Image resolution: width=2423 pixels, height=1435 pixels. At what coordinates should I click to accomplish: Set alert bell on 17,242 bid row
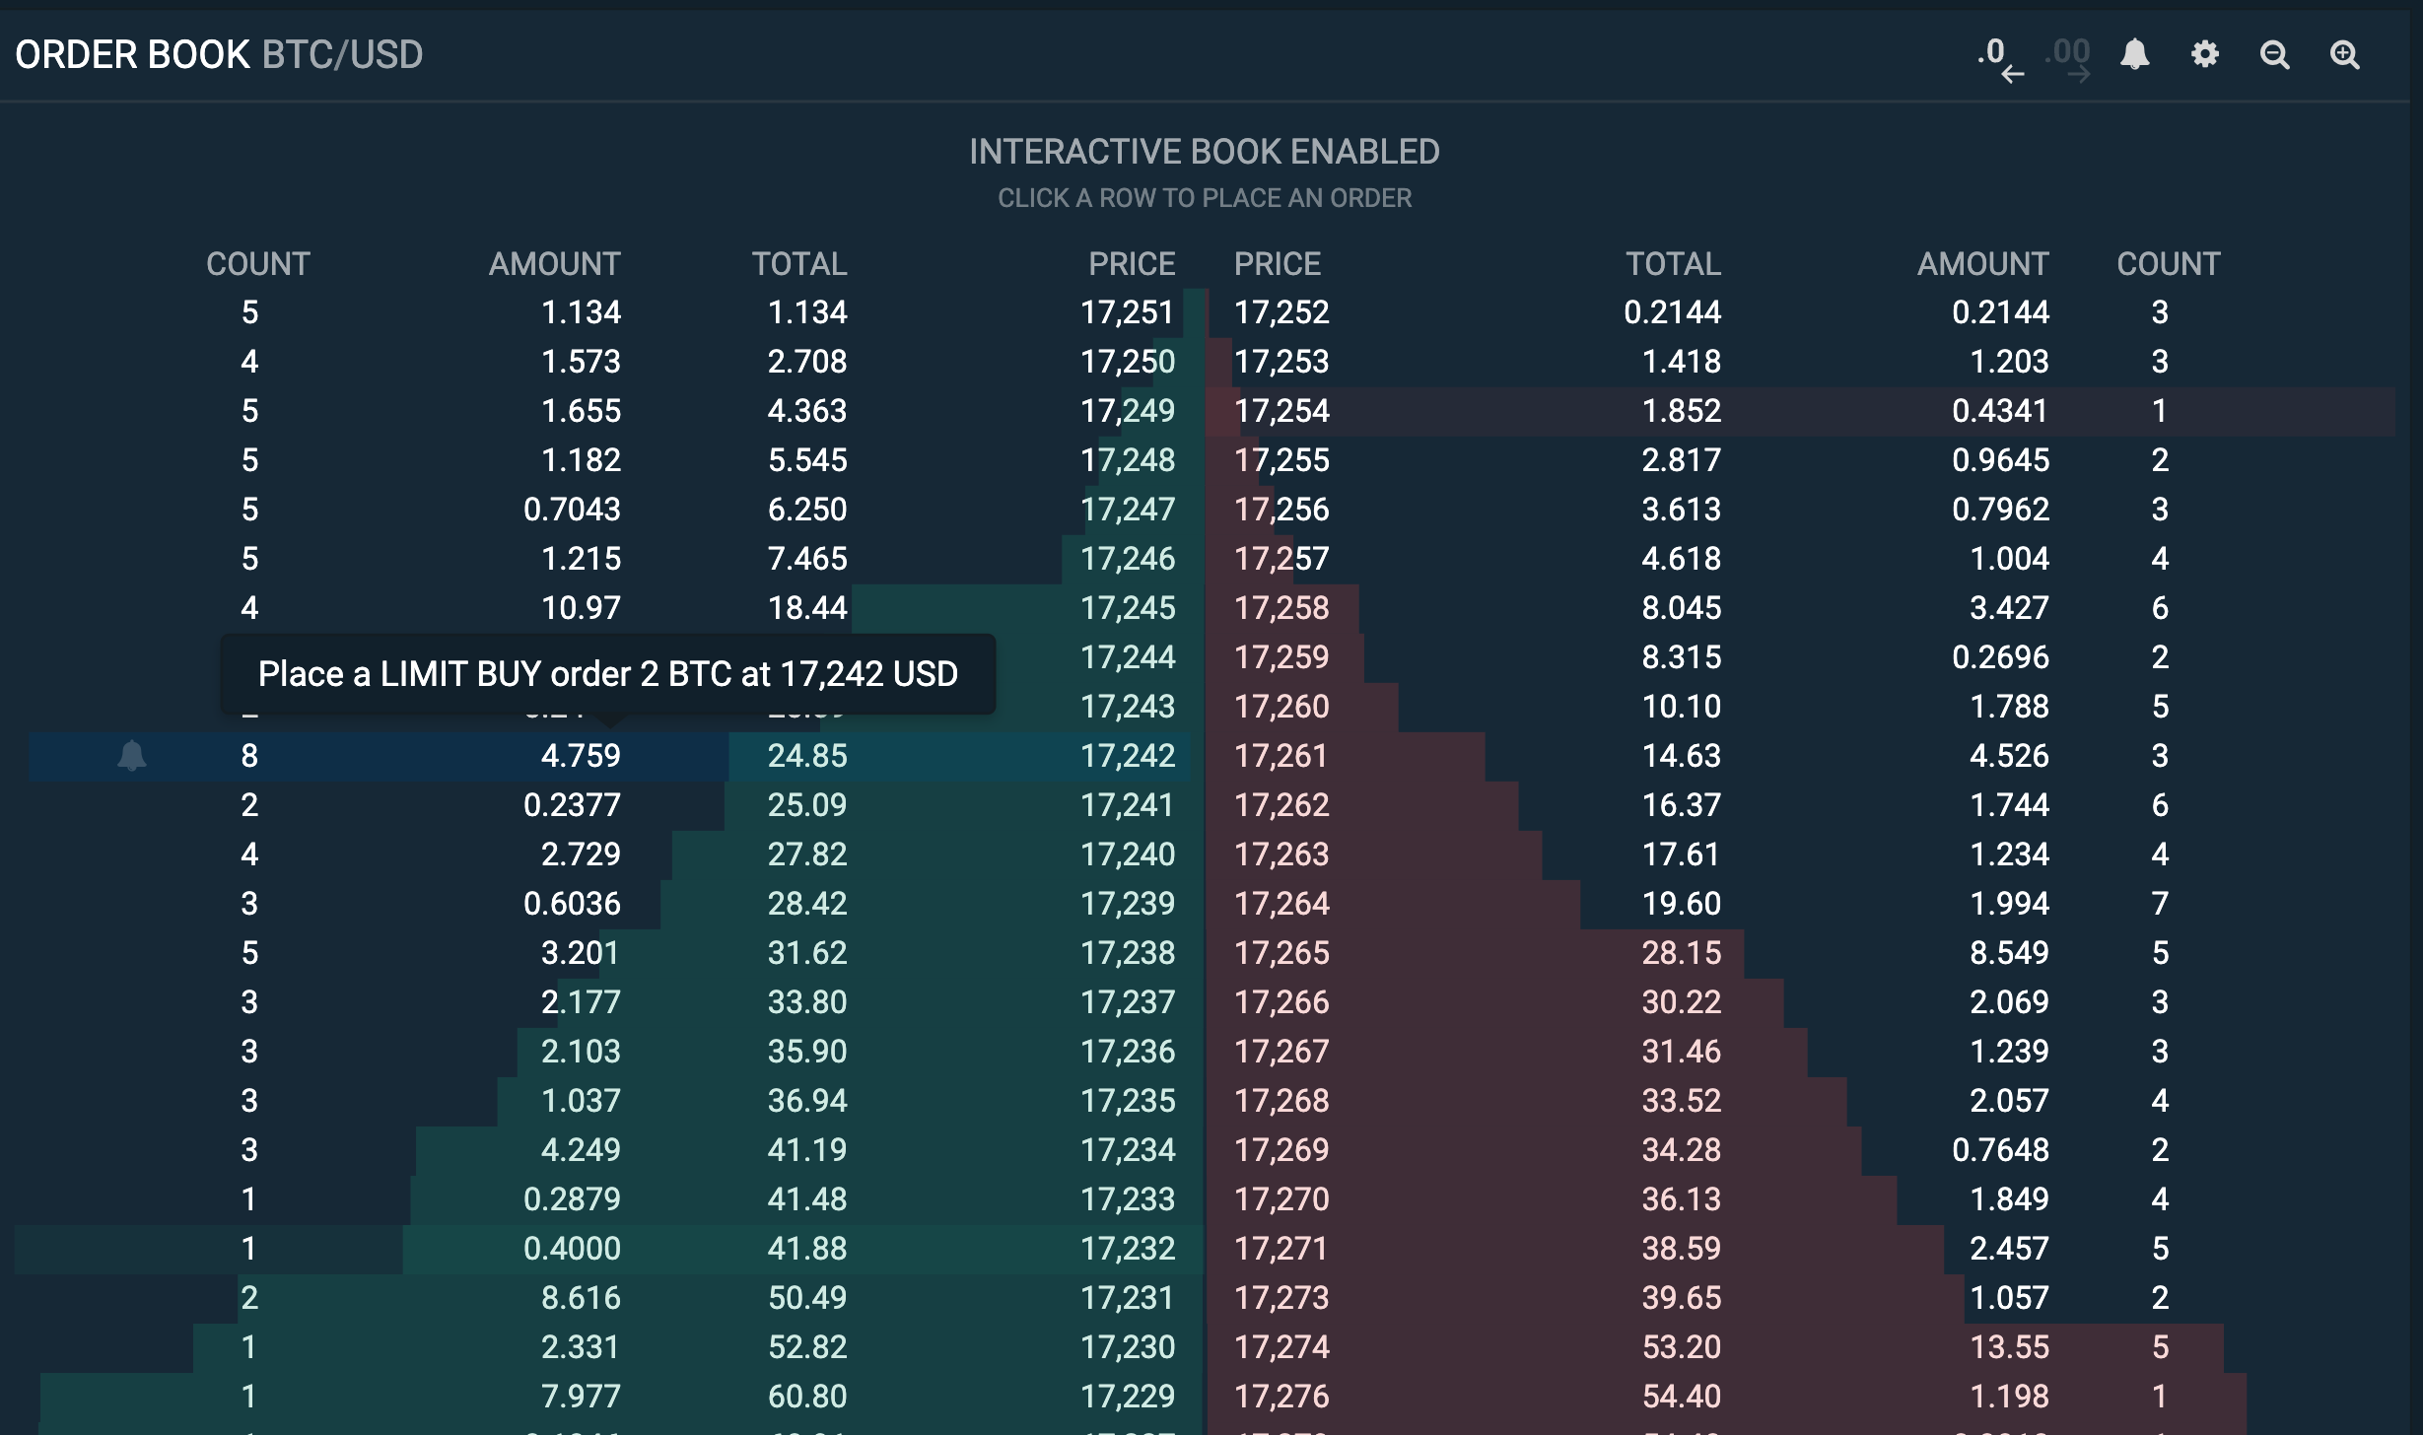(131, 756)
